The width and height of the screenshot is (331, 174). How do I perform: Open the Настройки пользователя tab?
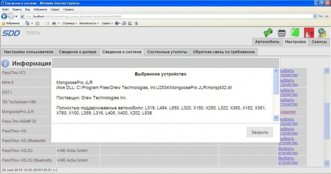[x=29, y=52]
